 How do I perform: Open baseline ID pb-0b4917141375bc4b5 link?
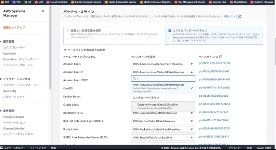pos(214,87)
